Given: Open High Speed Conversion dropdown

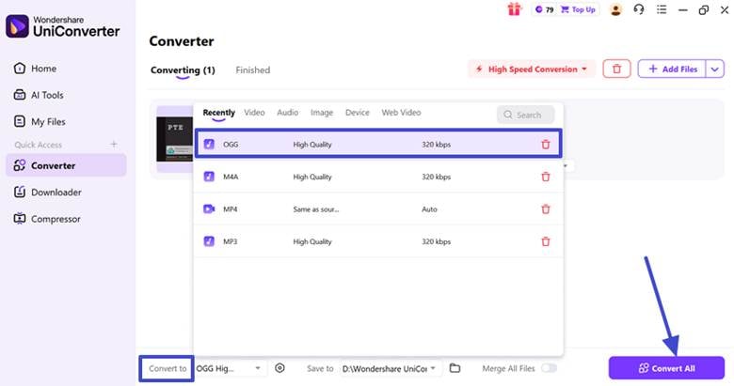Looking at the screenshot, I should pyautogui.click(x=532, y=69).
